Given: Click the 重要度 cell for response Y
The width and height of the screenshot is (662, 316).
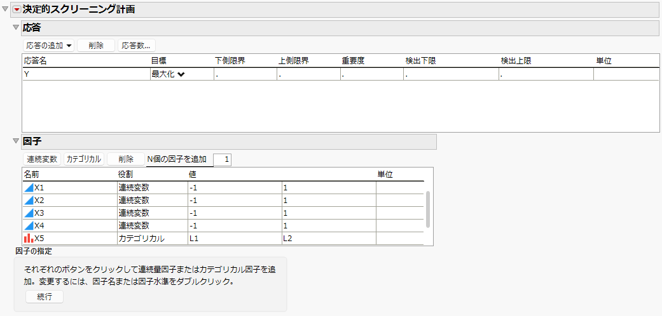Looking at the screenshot, I should (372, 74).
